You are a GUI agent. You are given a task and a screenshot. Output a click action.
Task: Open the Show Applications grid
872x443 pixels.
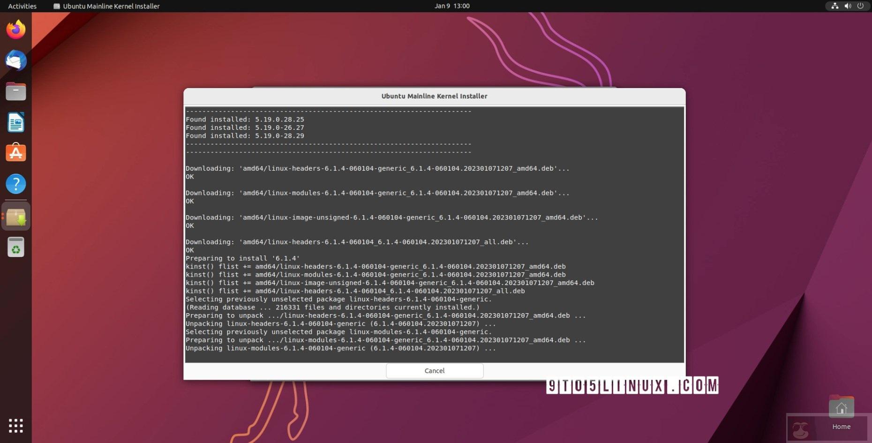click(15, 426)
